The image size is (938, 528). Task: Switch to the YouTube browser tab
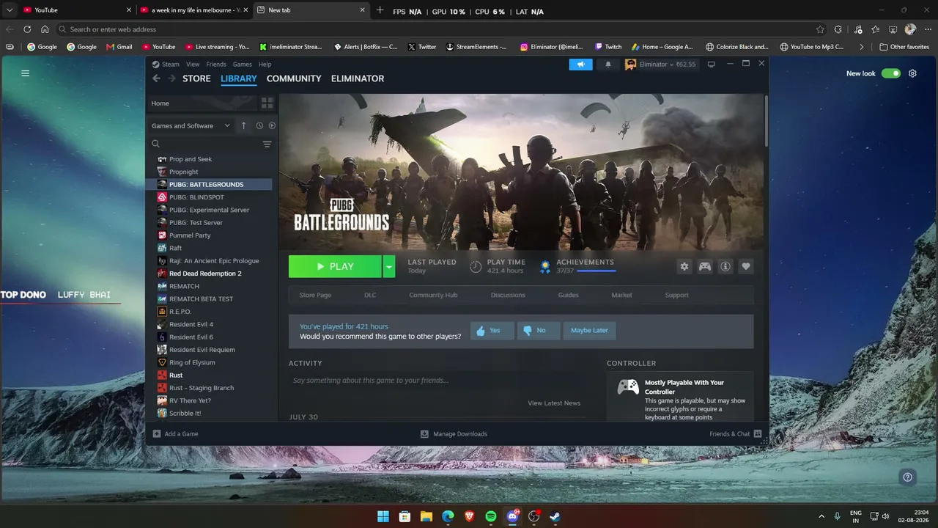pos(76,10)
